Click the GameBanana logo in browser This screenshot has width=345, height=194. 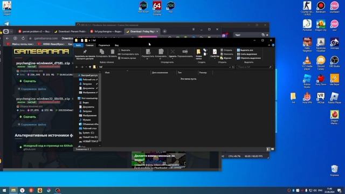pos(42,52)
